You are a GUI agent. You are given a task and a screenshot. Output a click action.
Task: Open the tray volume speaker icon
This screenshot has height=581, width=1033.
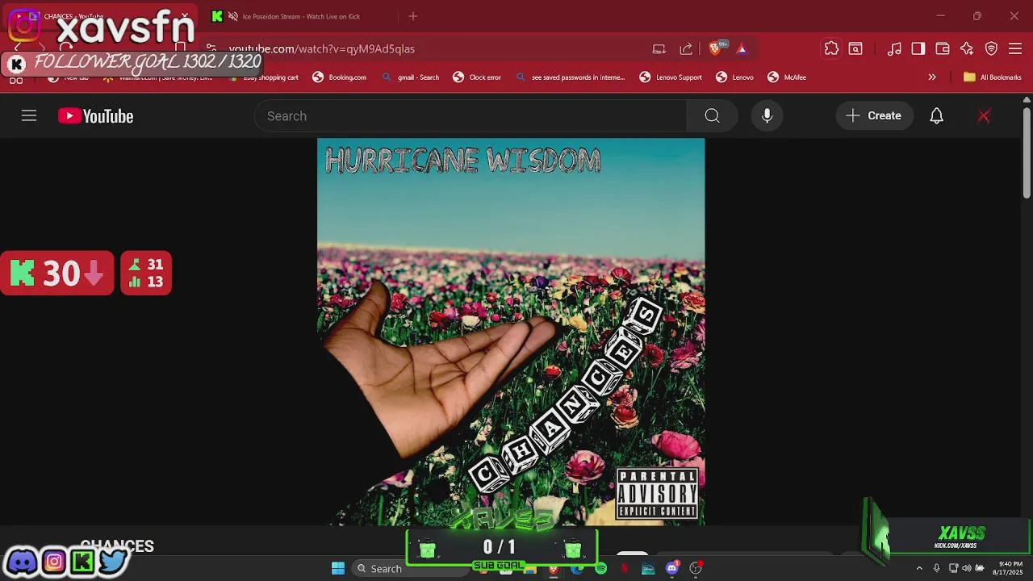pos(967,568)
